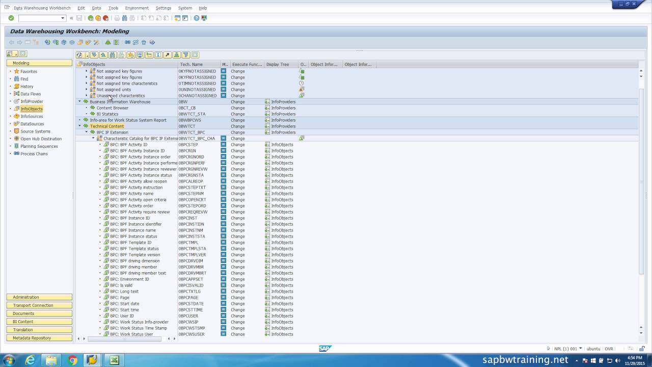
Task: Collapse the Technical Content node
Action: (x=79, y=126)
